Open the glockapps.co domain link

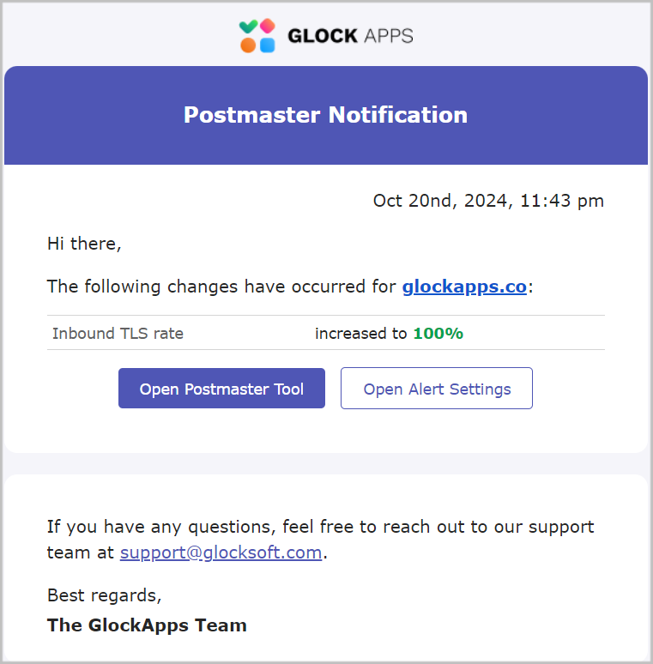tap(464, 287)
